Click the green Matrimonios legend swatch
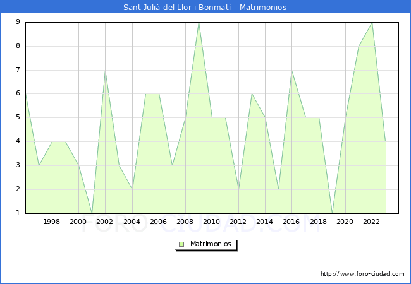The image size is (411, 284). pyautogui.click(x=181, y=244)
